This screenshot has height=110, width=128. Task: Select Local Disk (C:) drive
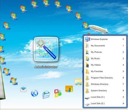[x=105, y=97]
